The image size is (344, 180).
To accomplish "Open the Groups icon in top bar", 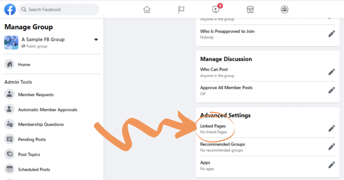I will 285,9.
